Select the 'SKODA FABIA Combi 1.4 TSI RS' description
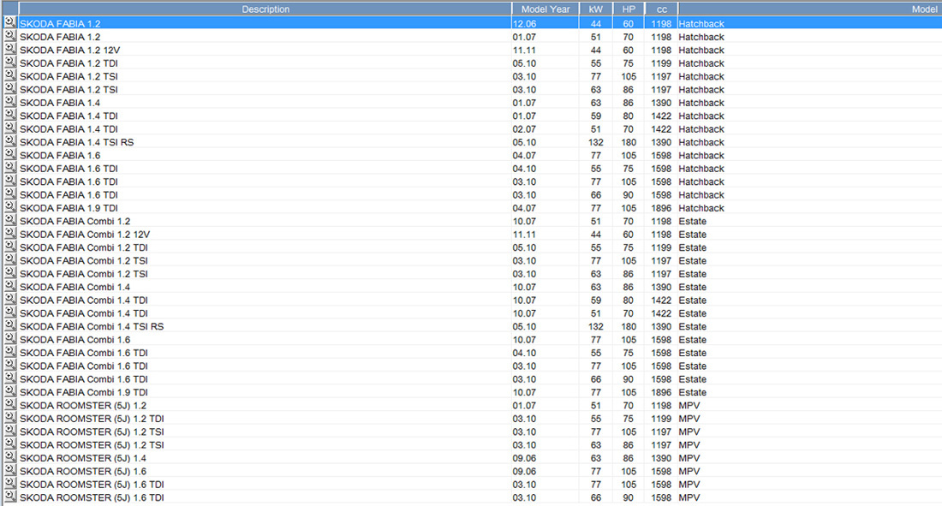 (x=92, y=326)
